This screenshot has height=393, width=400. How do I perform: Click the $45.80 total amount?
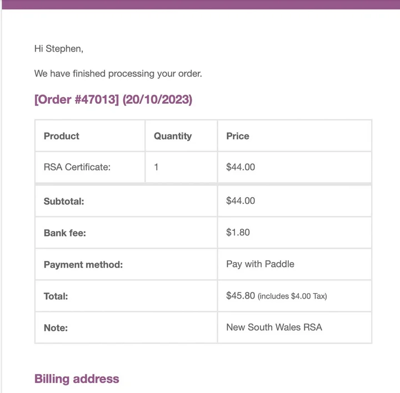pos(241,296)
